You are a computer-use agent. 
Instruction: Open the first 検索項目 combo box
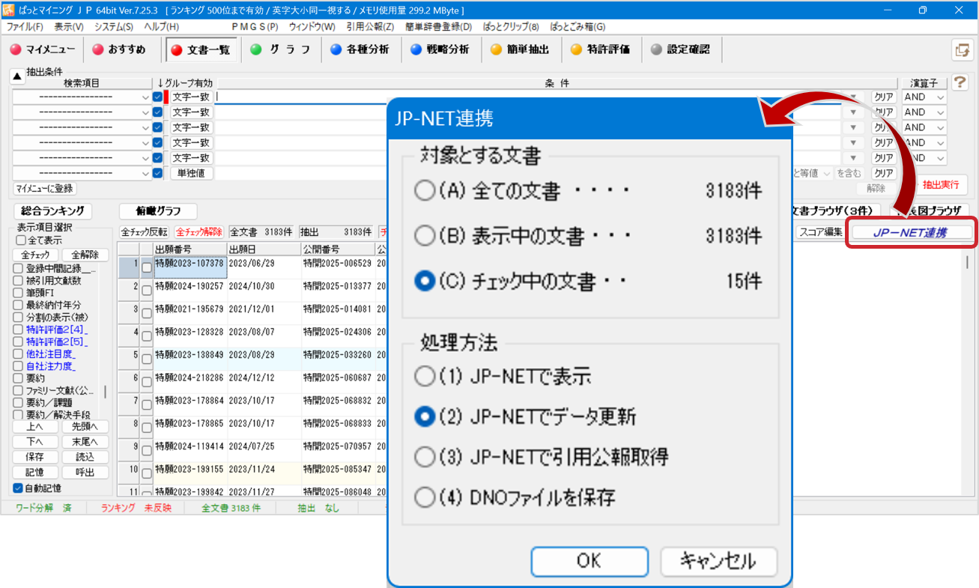pyautogui.click(x=82, y=97)
